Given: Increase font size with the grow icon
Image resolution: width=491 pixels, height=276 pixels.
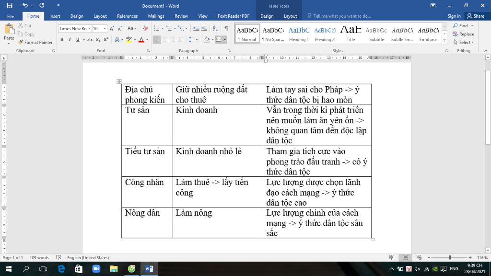Looking at the screenshot, I should pos(112,28).
